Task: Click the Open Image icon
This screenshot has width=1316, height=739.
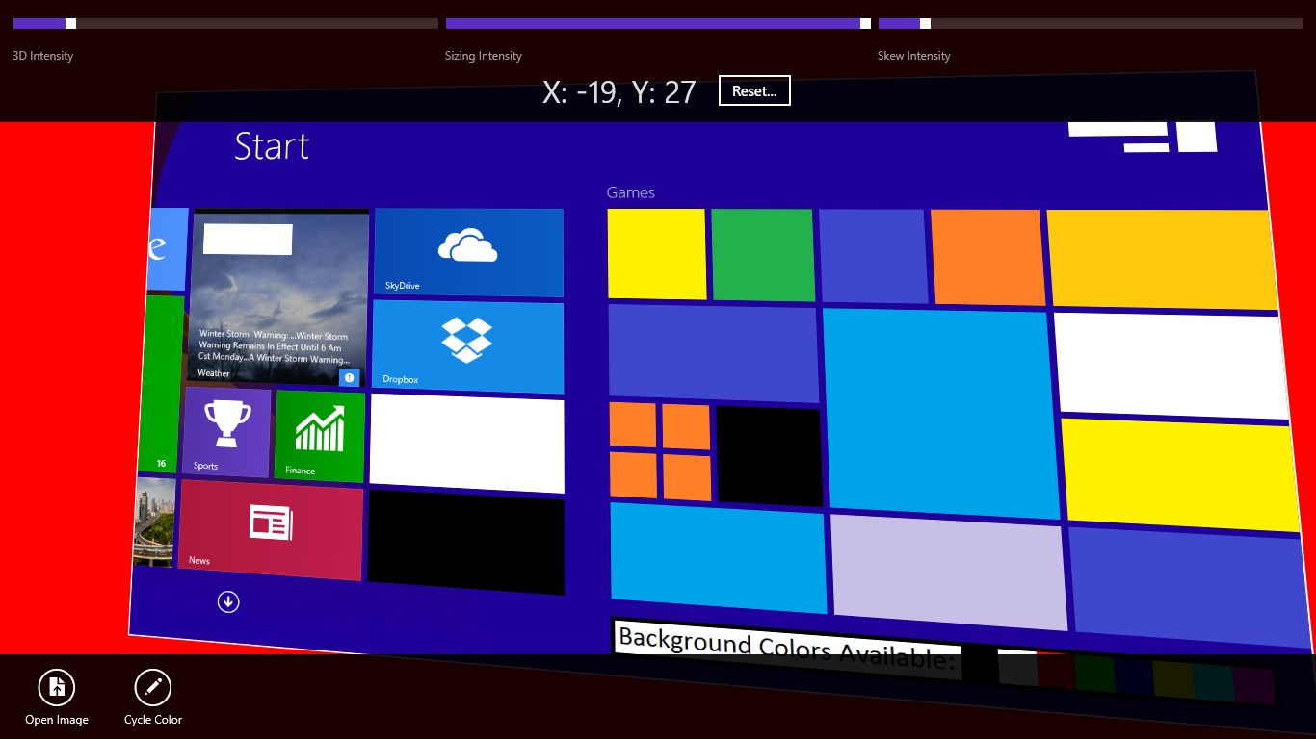Action: (x=57, y=687)
